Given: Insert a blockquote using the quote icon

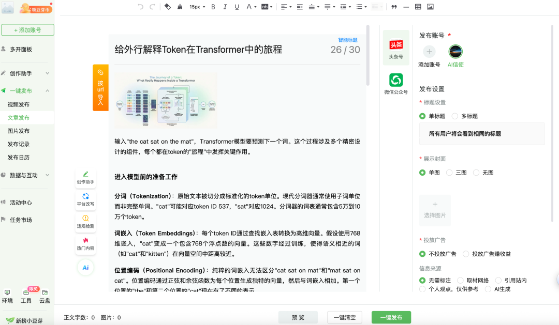Looking at the screenshot, I should pyautogui.click(x=394, y=7).
